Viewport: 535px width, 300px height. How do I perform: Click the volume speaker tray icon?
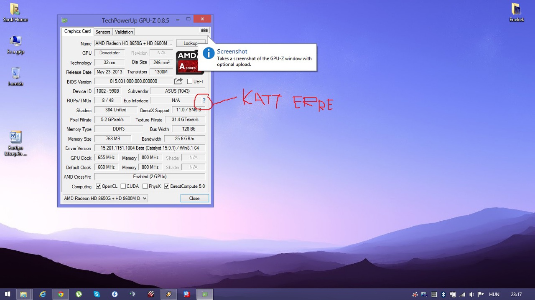click(x=471, y=294)
